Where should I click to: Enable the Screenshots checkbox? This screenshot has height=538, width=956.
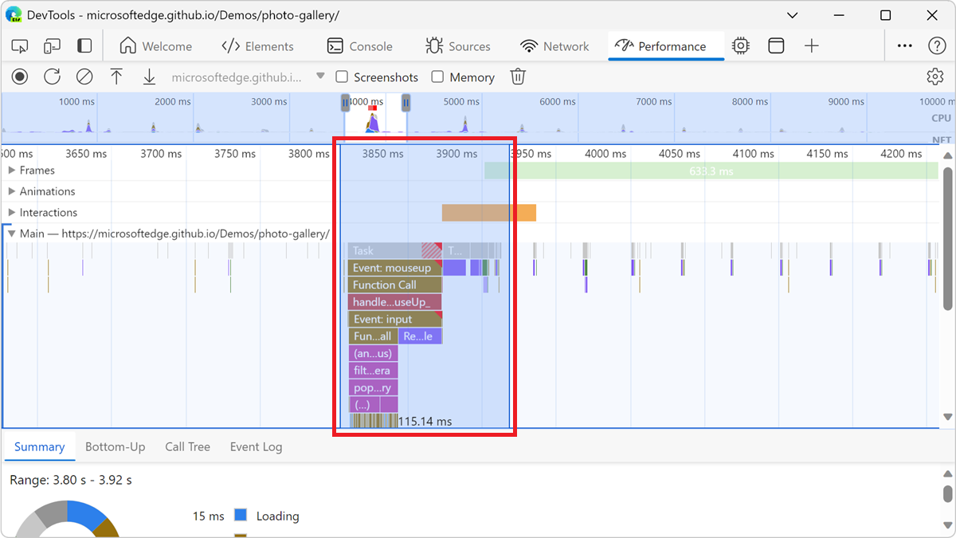[342, 77]
